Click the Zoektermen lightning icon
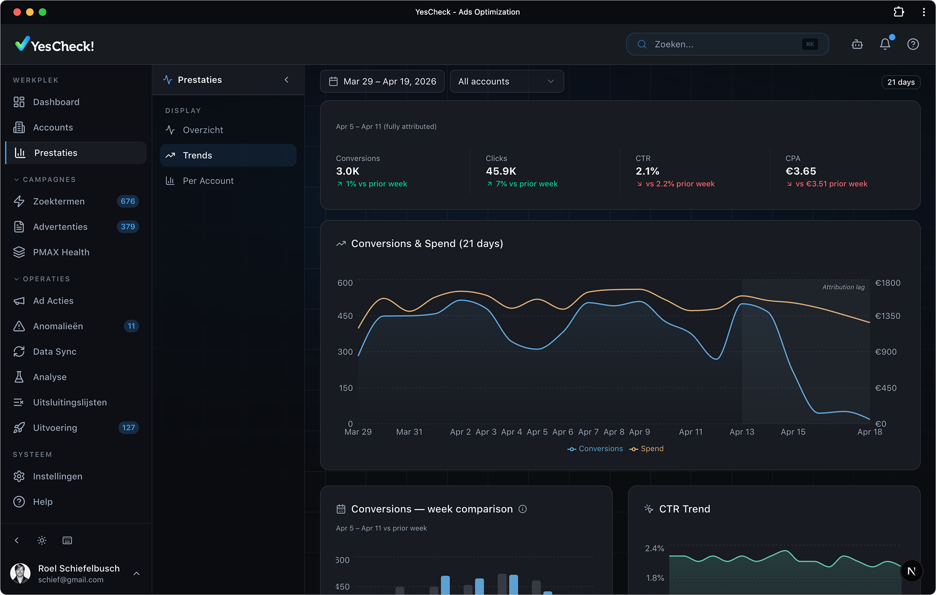 [19, 202]
